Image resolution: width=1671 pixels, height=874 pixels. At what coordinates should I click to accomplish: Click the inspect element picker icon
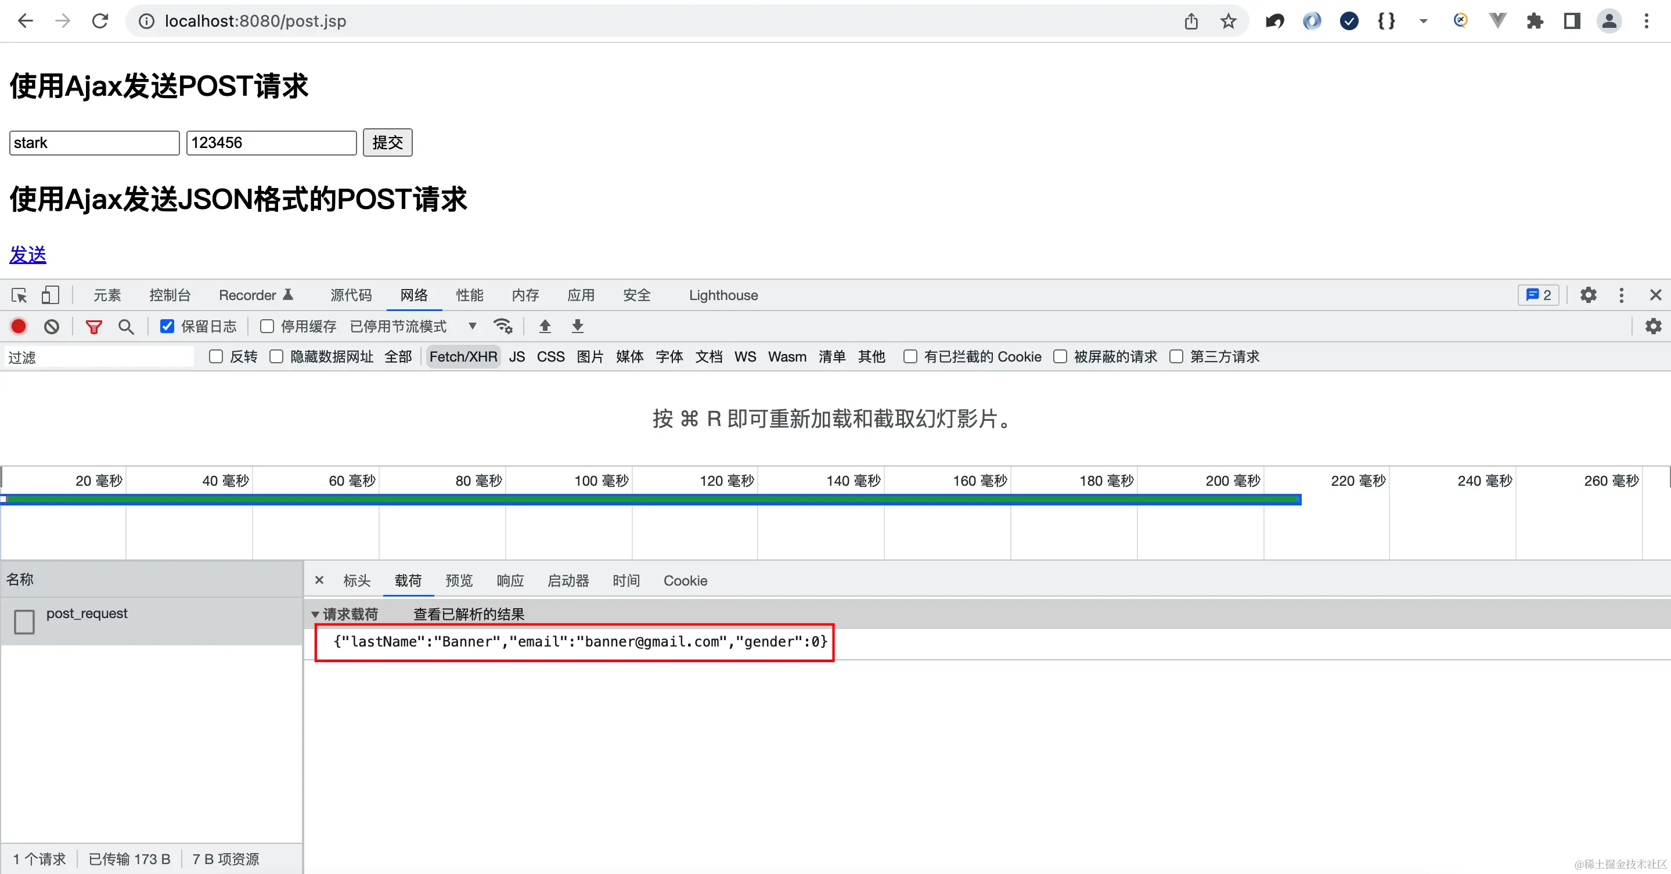click(19, 295)
